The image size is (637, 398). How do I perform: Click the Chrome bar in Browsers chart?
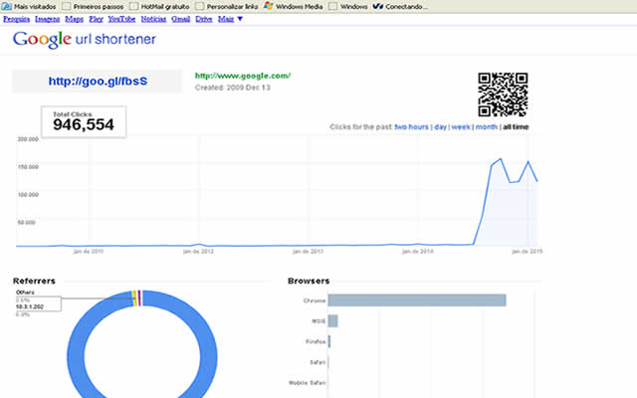point(416,300)
